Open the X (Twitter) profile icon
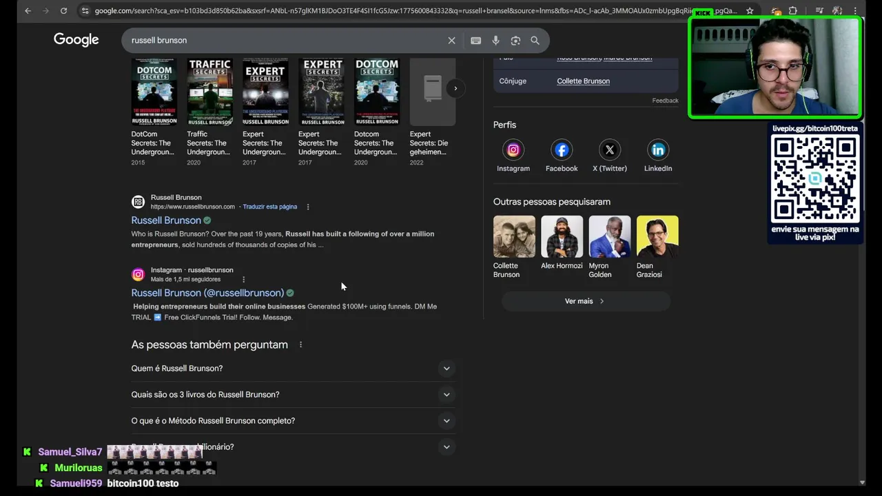The width and height of the screenshot is (882, 496). 610,149
